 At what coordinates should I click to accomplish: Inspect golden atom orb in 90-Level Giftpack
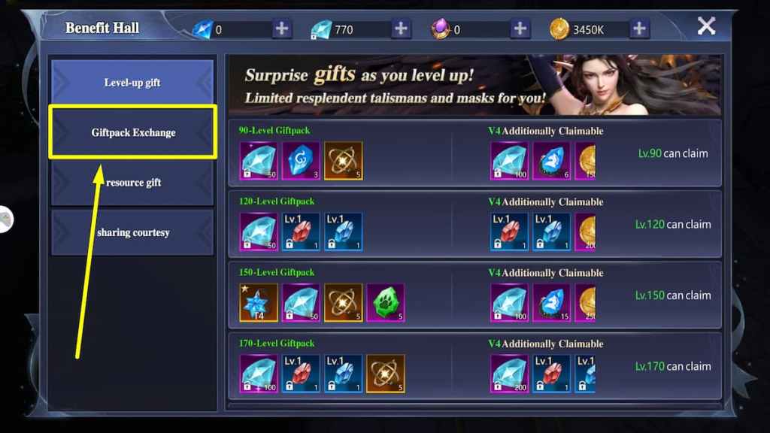coord(343,161)
